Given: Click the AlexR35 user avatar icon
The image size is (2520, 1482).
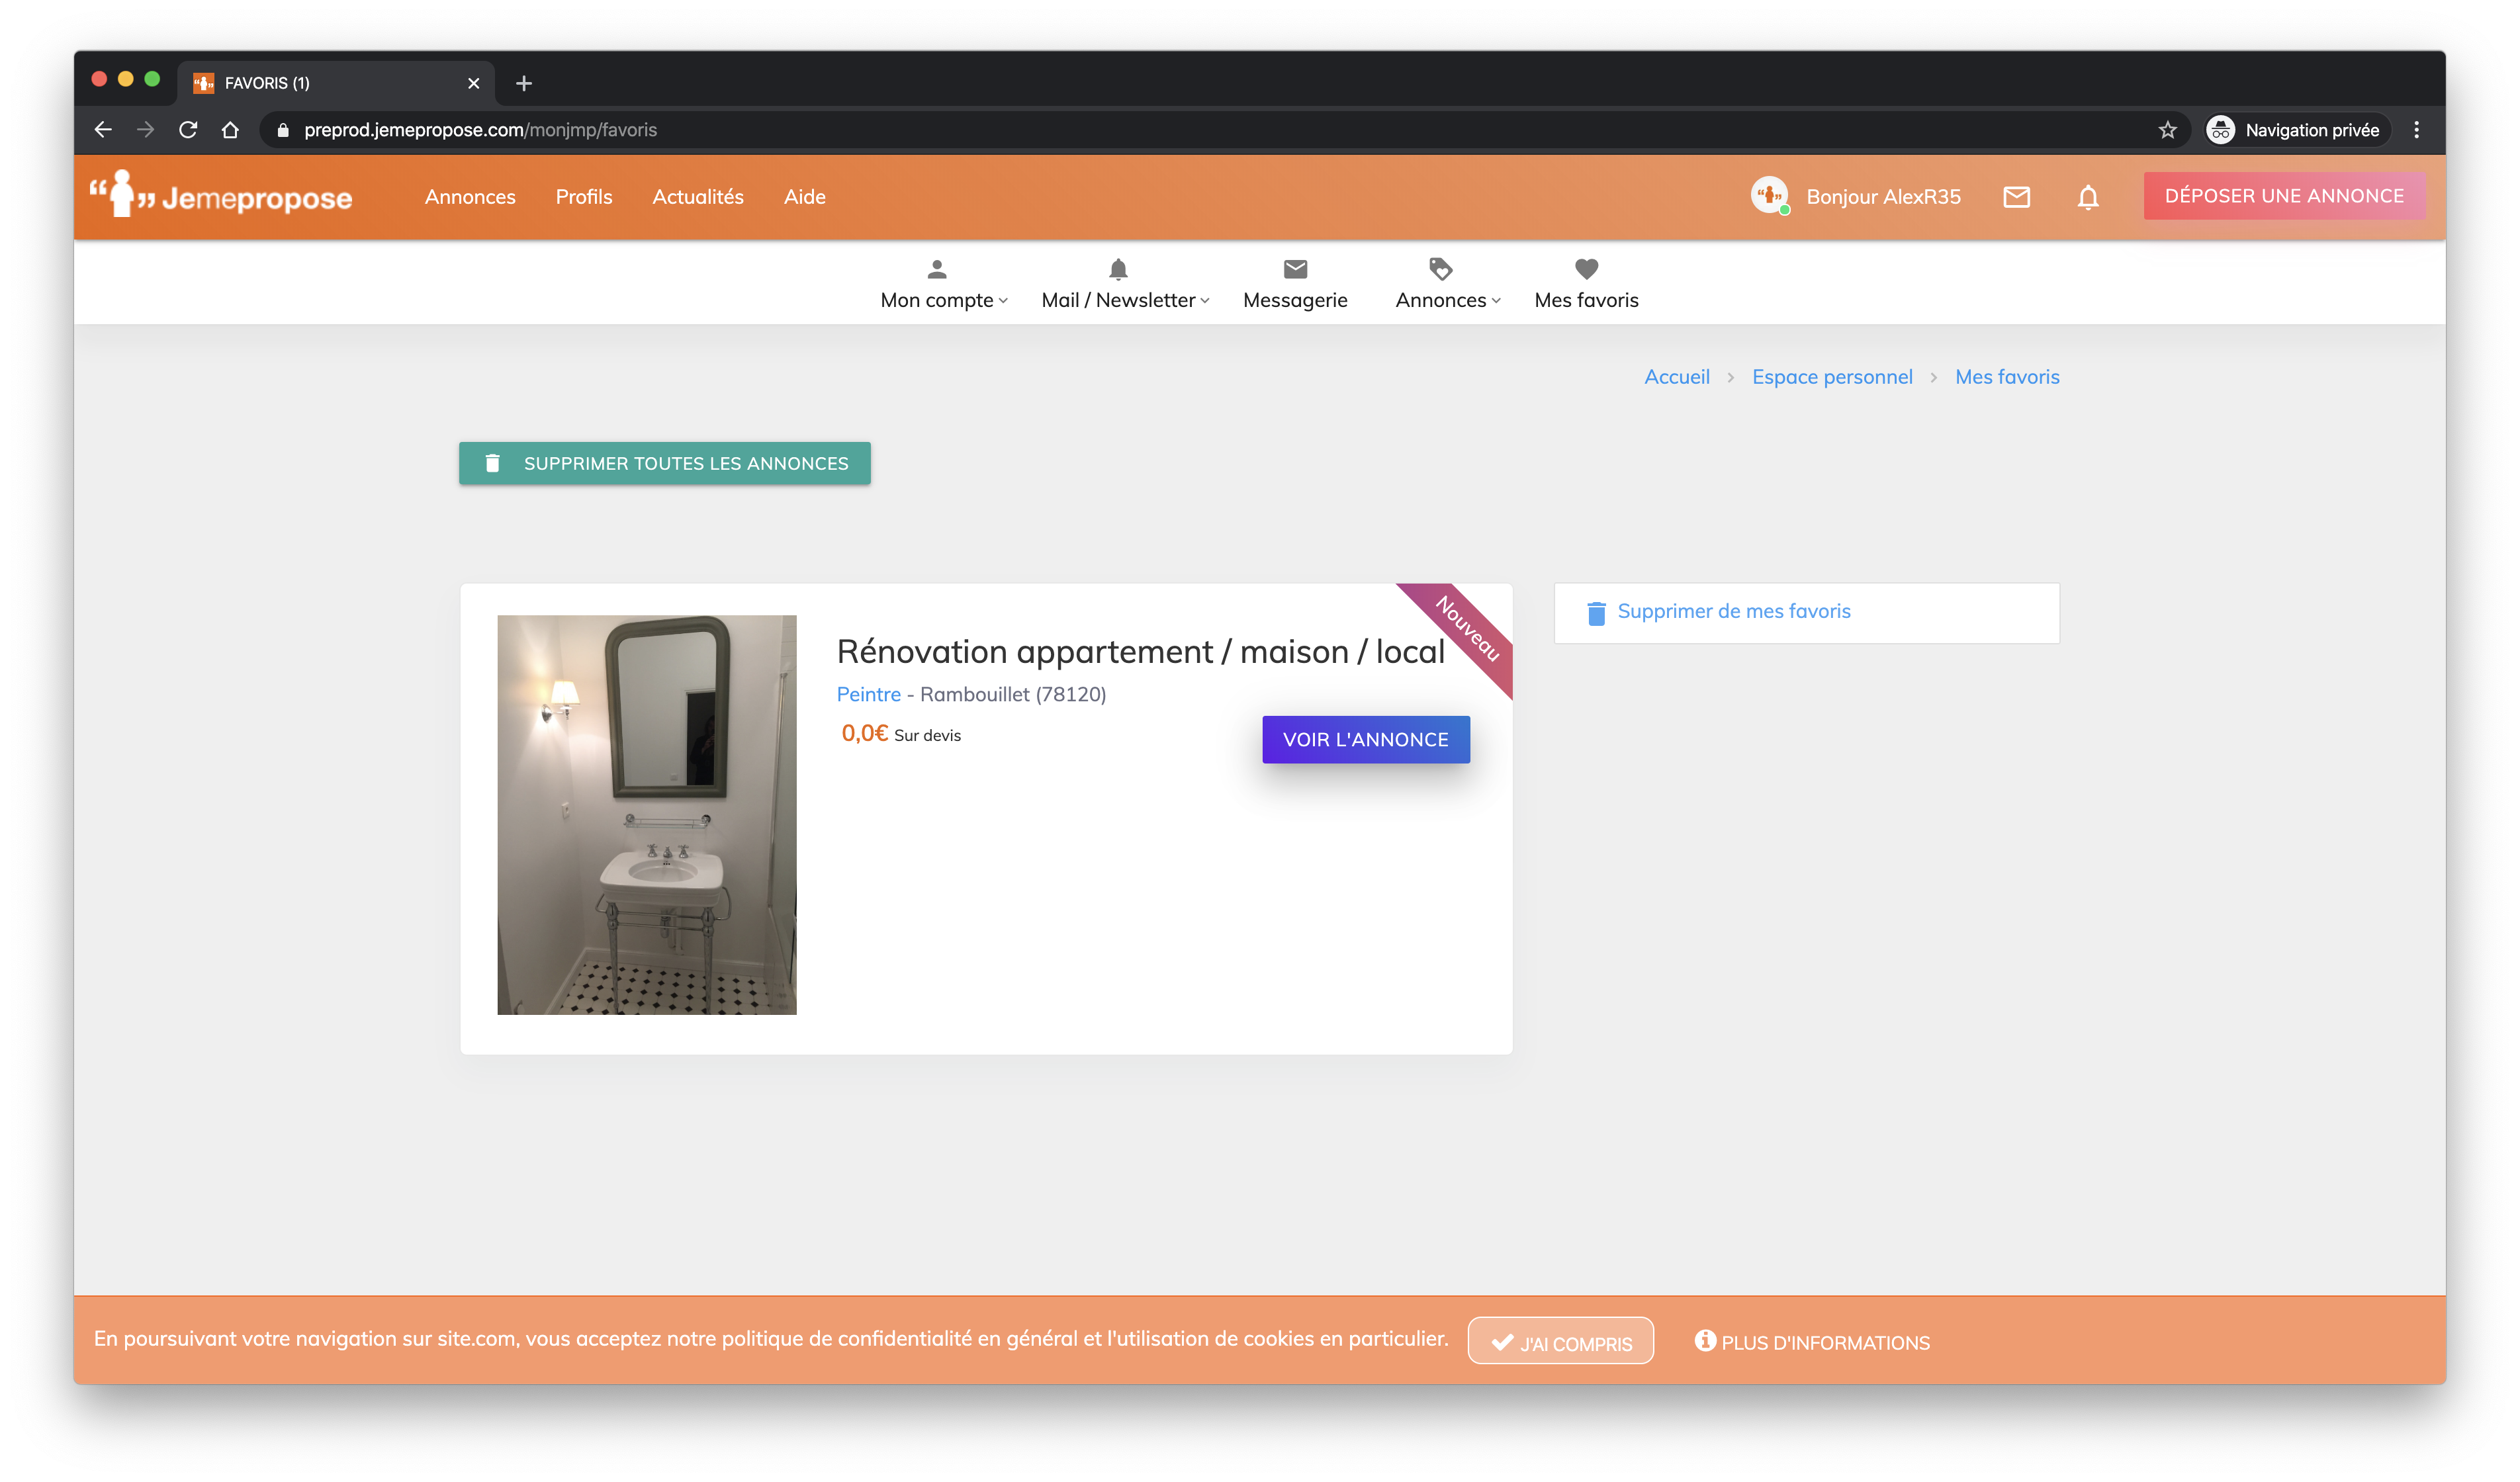Looking at the screenshot, I should [x=1769, y=195].
